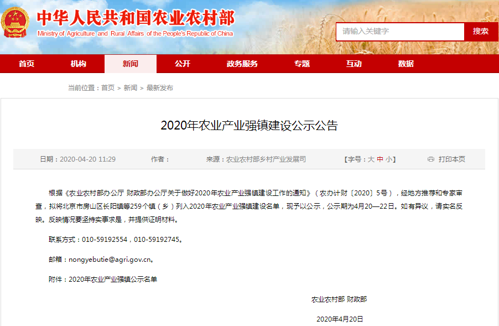Click the 最新发布 breadcrumb link
The height and width of the screenshot is (326, 499).
click(159, 88)
